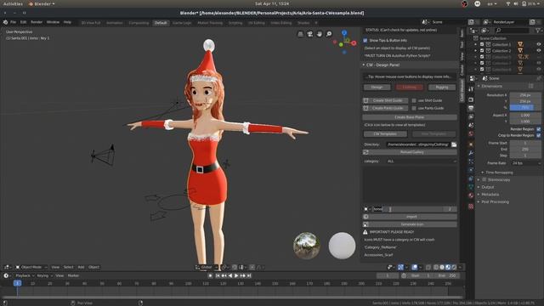Open the Modifiers wrench properties tab

(x=471, y=153)
